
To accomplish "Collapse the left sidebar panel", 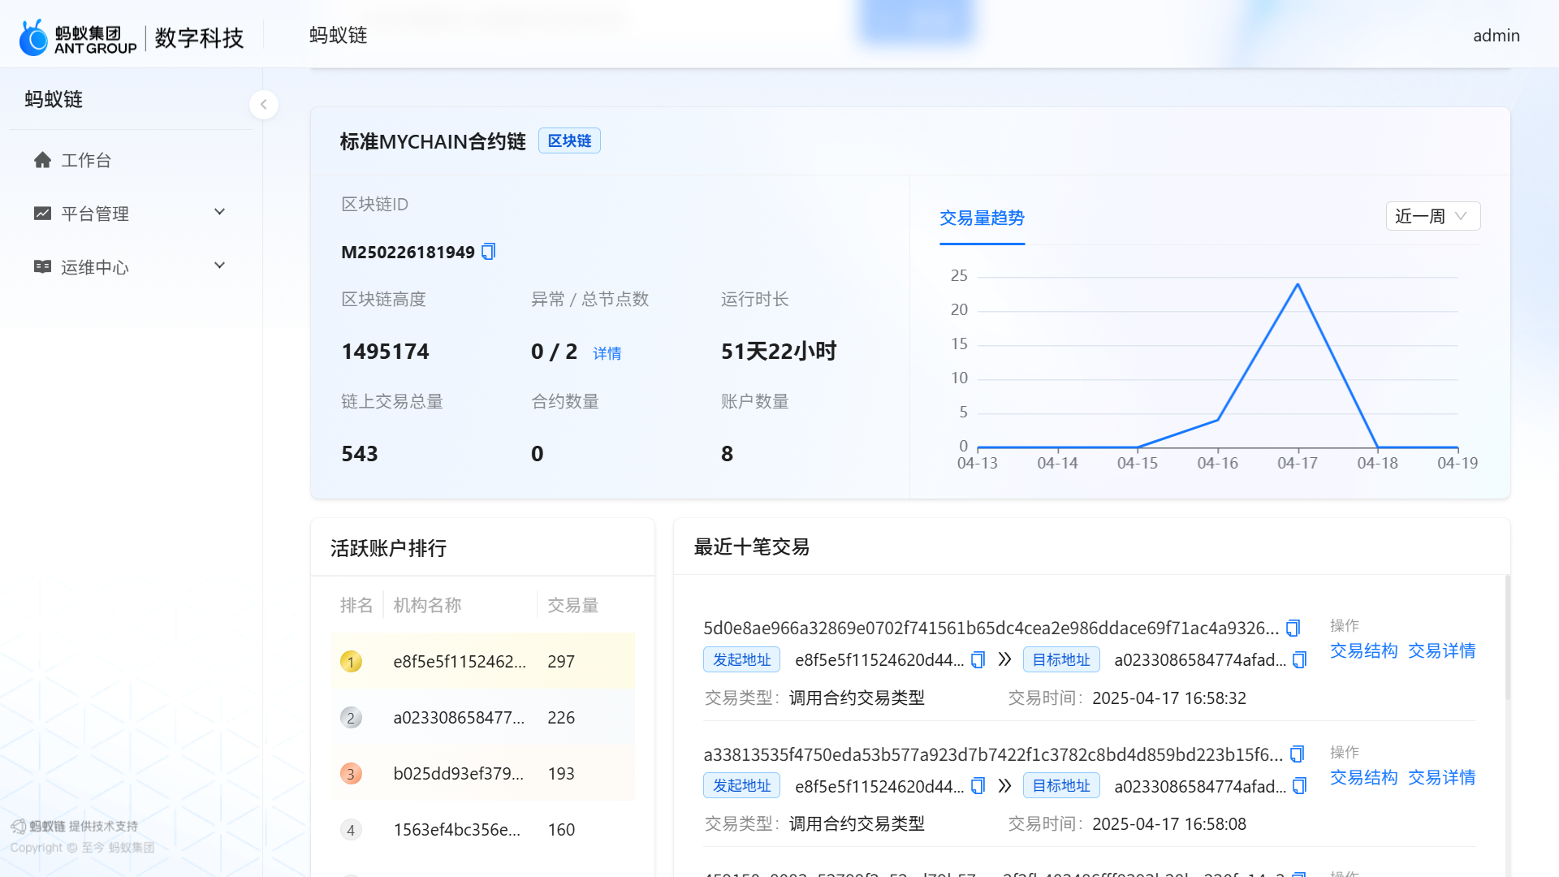I will 264,104.
